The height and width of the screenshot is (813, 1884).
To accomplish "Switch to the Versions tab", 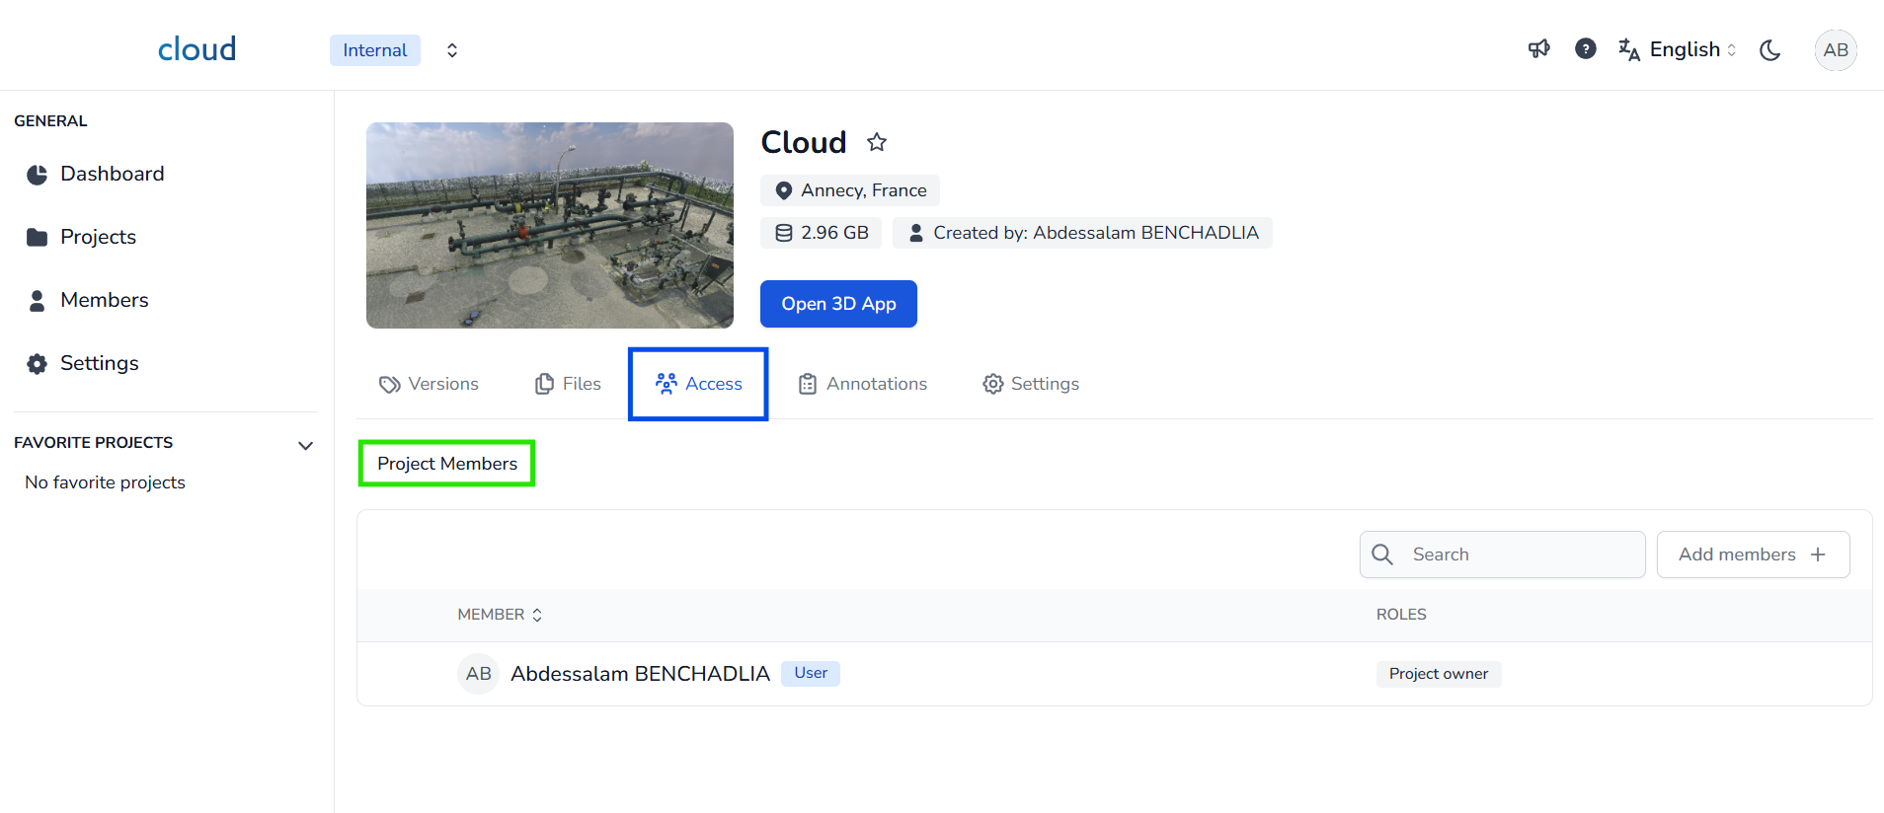I will point(430,384).
